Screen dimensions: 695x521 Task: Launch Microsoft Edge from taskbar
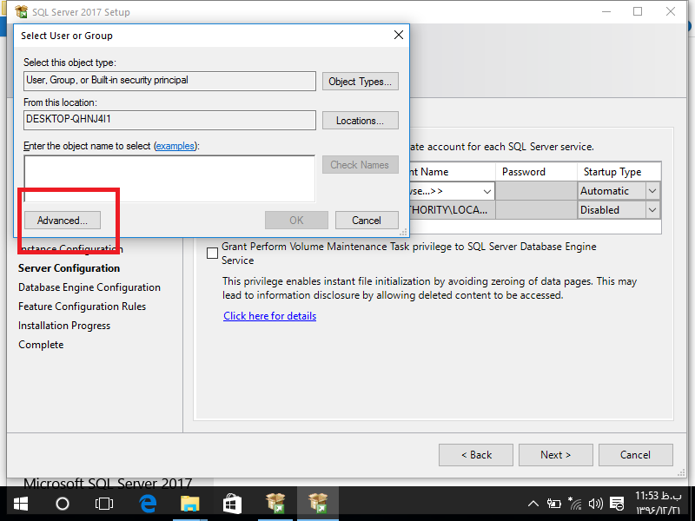coord(148,504)
